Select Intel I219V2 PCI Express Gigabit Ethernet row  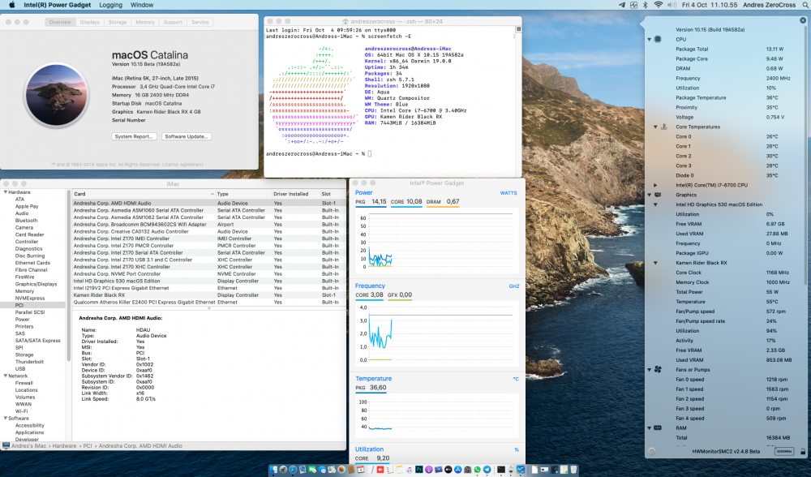208,288
